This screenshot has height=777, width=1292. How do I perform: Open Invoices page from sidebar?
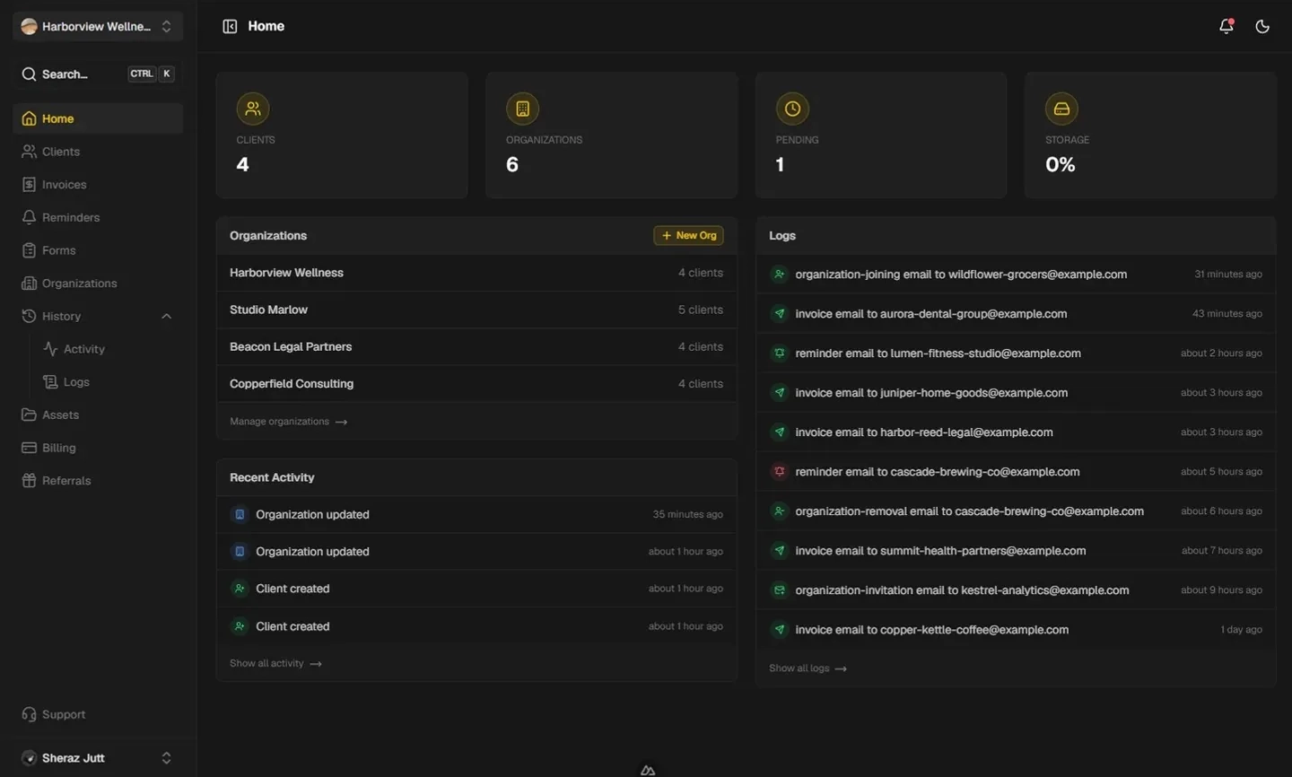(x=98, y=185)
